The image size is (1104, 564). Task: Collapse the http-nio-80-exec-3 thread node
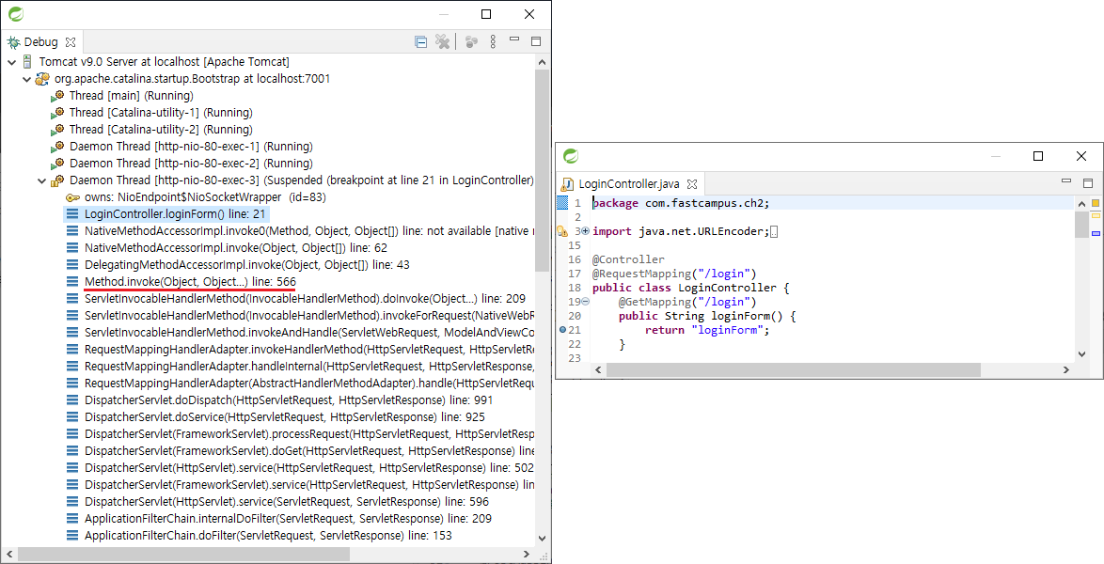tap(42, 180)
